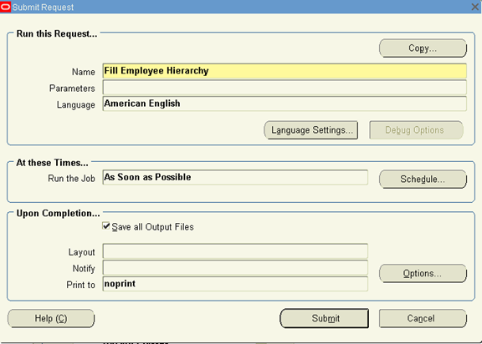This screenshot has height=344, width=482.
Task: Click the Print to field showing noprint
Action: pos(235,284)
